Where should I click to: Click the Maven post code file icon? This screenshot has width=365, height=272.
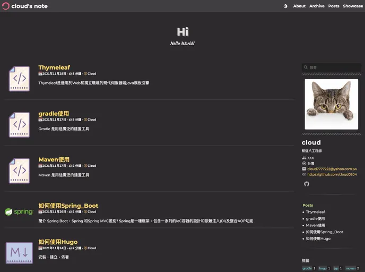19,171
